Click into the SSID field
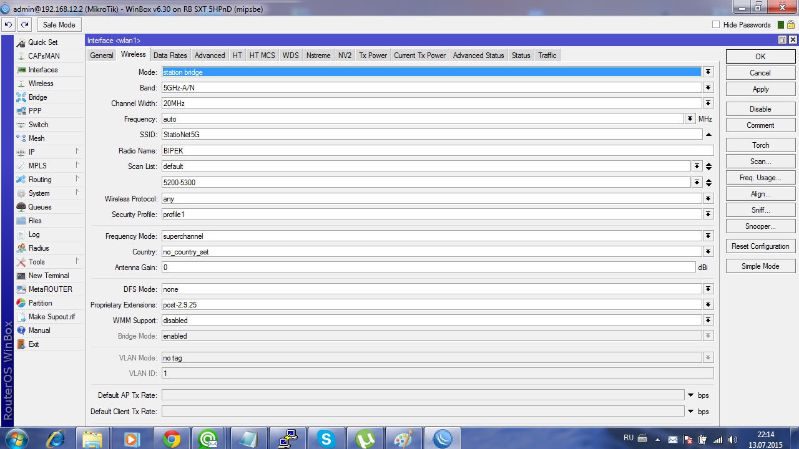This screenshot has height=449, width=799. 432,135
